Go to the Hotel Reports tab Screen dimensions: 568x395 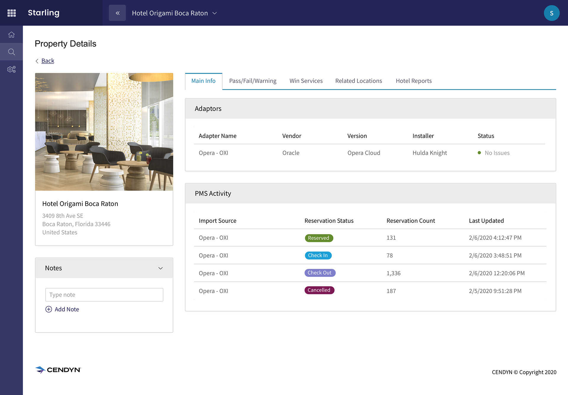click(x=414, y=81)
